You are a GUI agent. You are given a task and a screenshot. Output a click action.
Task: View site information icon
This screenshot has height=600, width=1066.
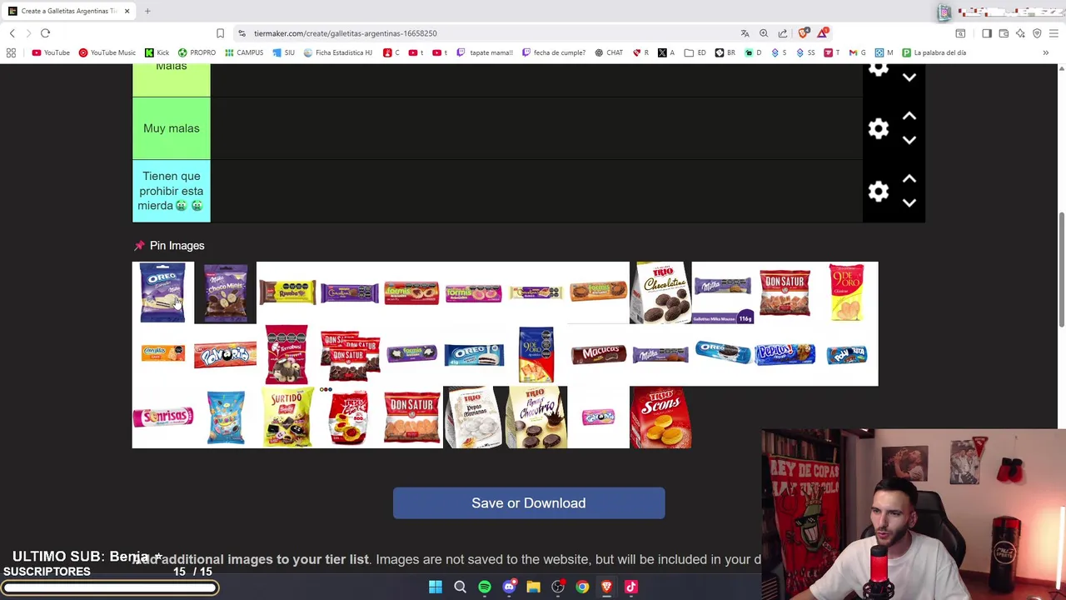242,33
